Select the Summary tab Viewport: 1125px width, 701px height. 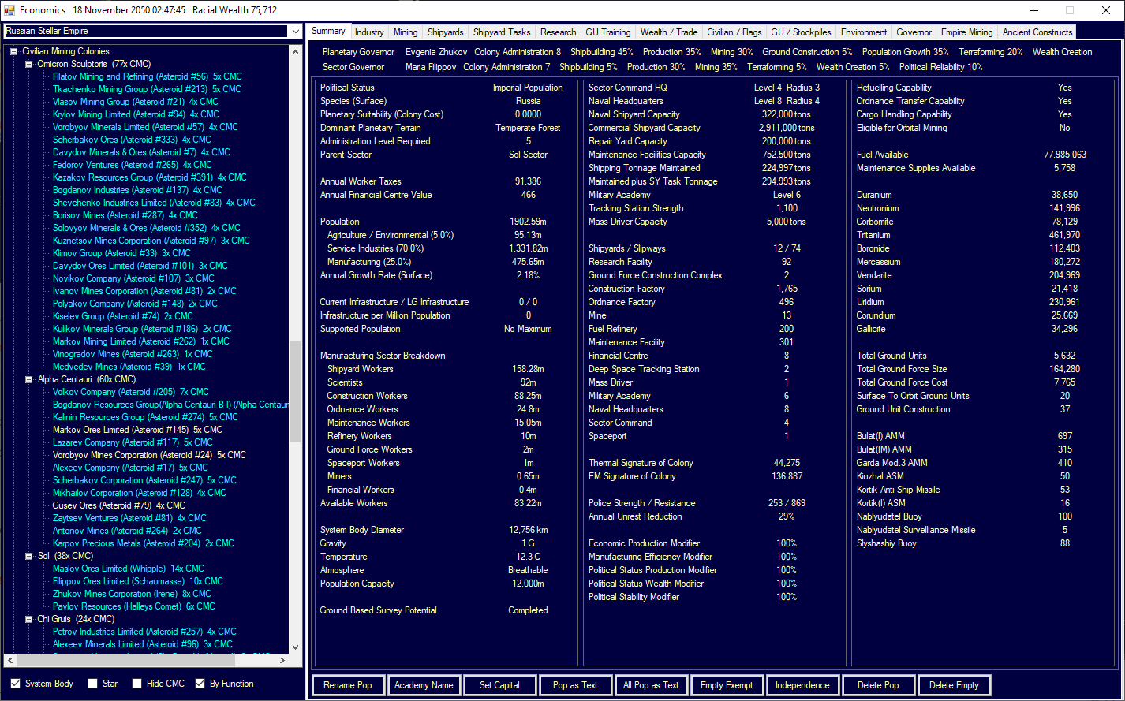pyautogui.click(x=328, y=32)
